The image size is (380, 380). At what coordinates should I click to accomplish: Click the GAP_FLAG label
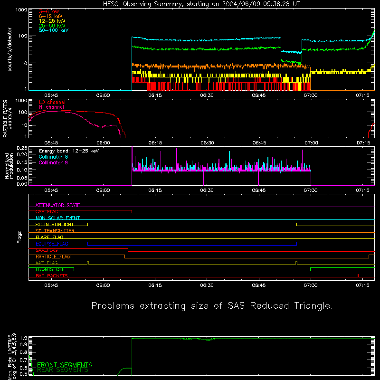[47, 211]
